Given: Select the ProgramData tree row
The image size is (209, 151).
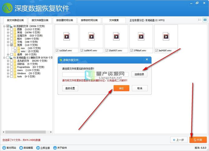Looking at the screenshot, I should click(31, 67).
